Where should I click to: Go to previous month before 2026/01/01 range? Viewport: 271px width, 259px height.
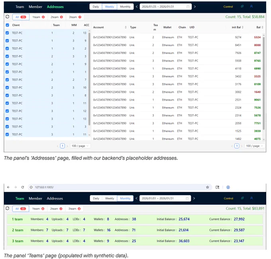tap(136, 198)
